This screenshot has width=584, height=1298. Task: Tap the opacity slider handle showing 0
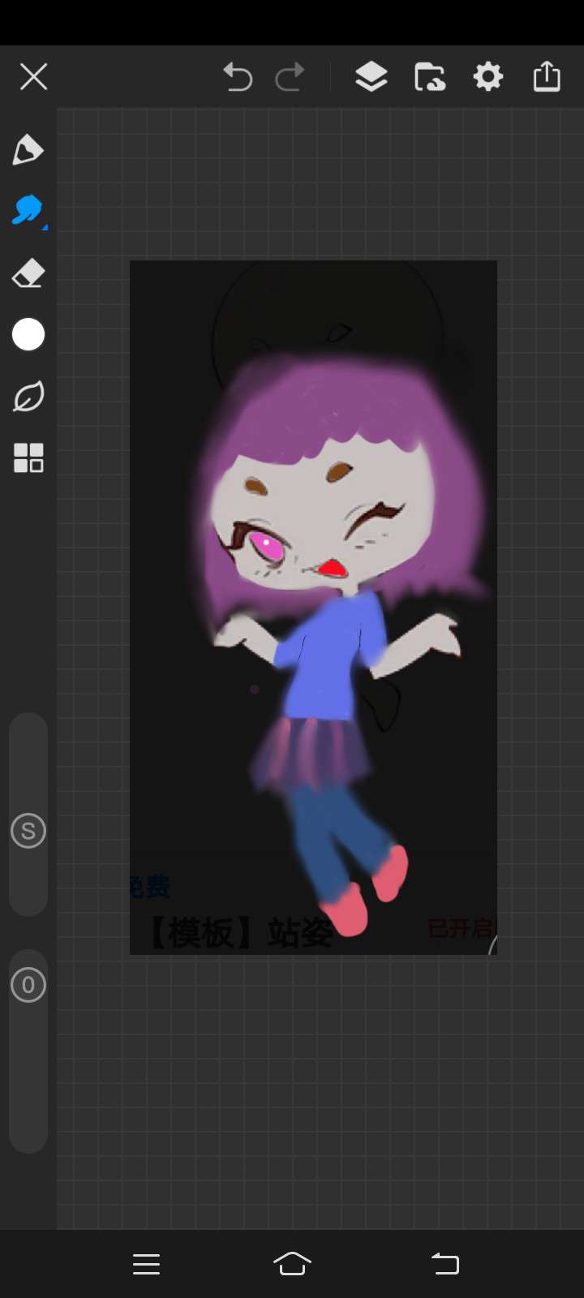coord(28,985)
